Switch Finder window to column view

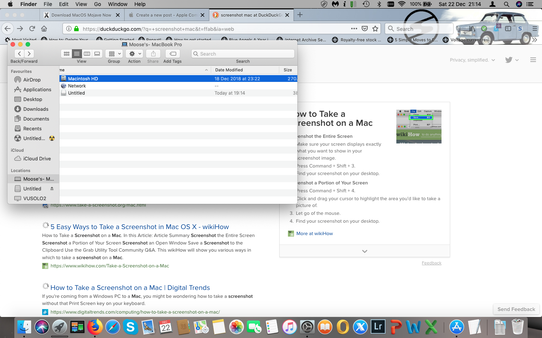click(87, 54)
